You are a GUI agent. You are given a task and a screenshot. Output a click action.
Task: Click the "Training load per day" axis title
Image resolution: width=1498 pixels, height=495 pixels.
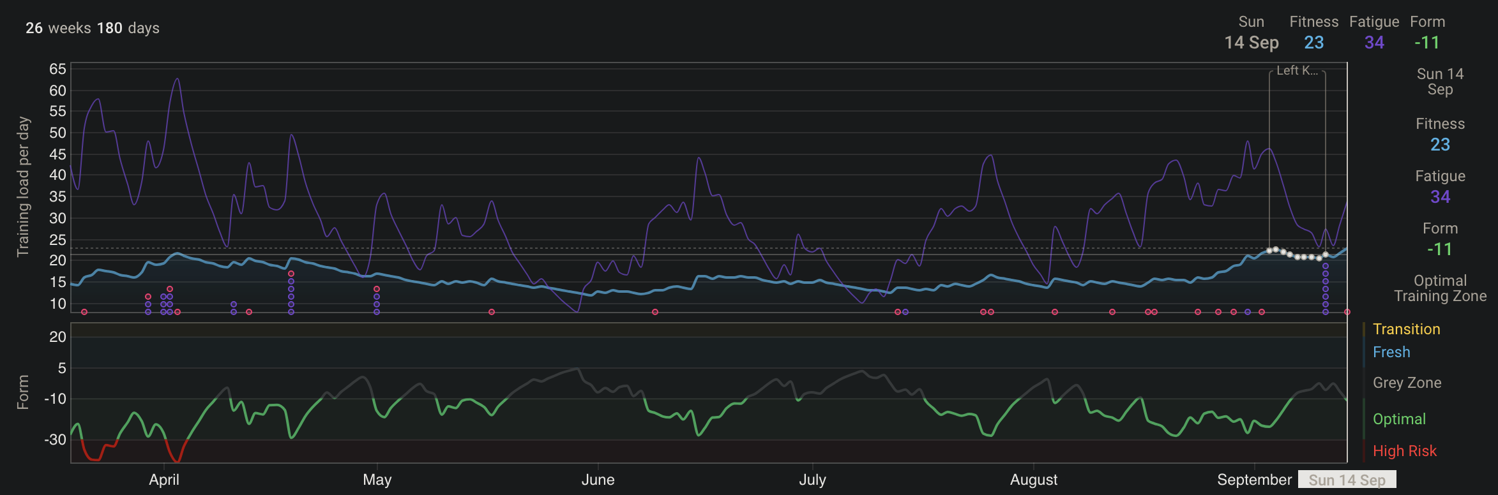[23, 186]
